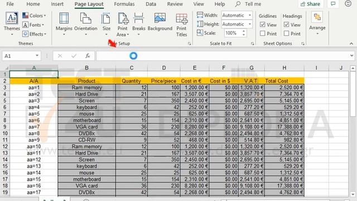
Task: Open theme Effects options
Action: (x=35, y=34)
